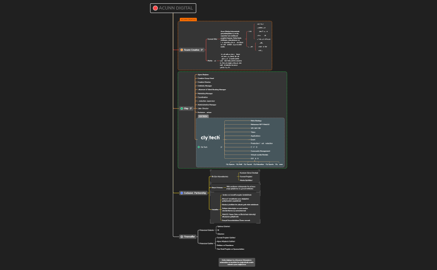Screen dimensions: 437x270
Task: Open the note icon in Cly Tech row
Action: pyautogui.click(x=221, y=147)
